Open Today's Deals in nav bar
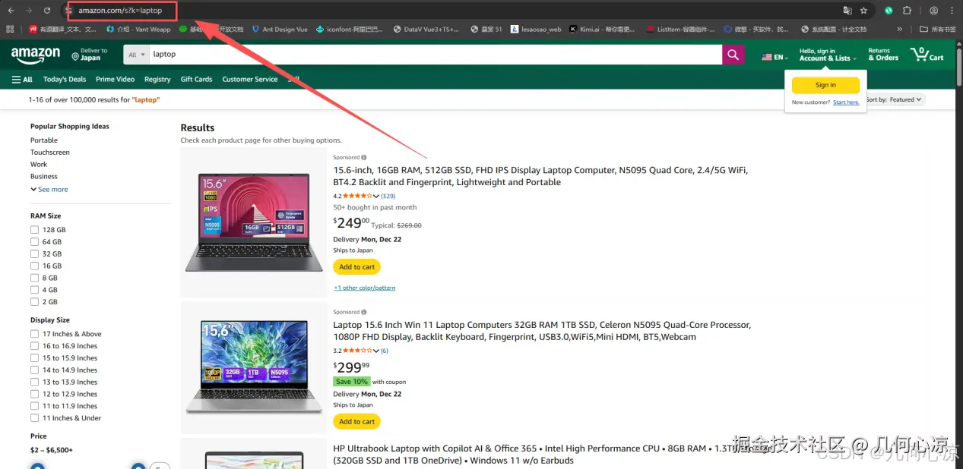 point(65,79)
